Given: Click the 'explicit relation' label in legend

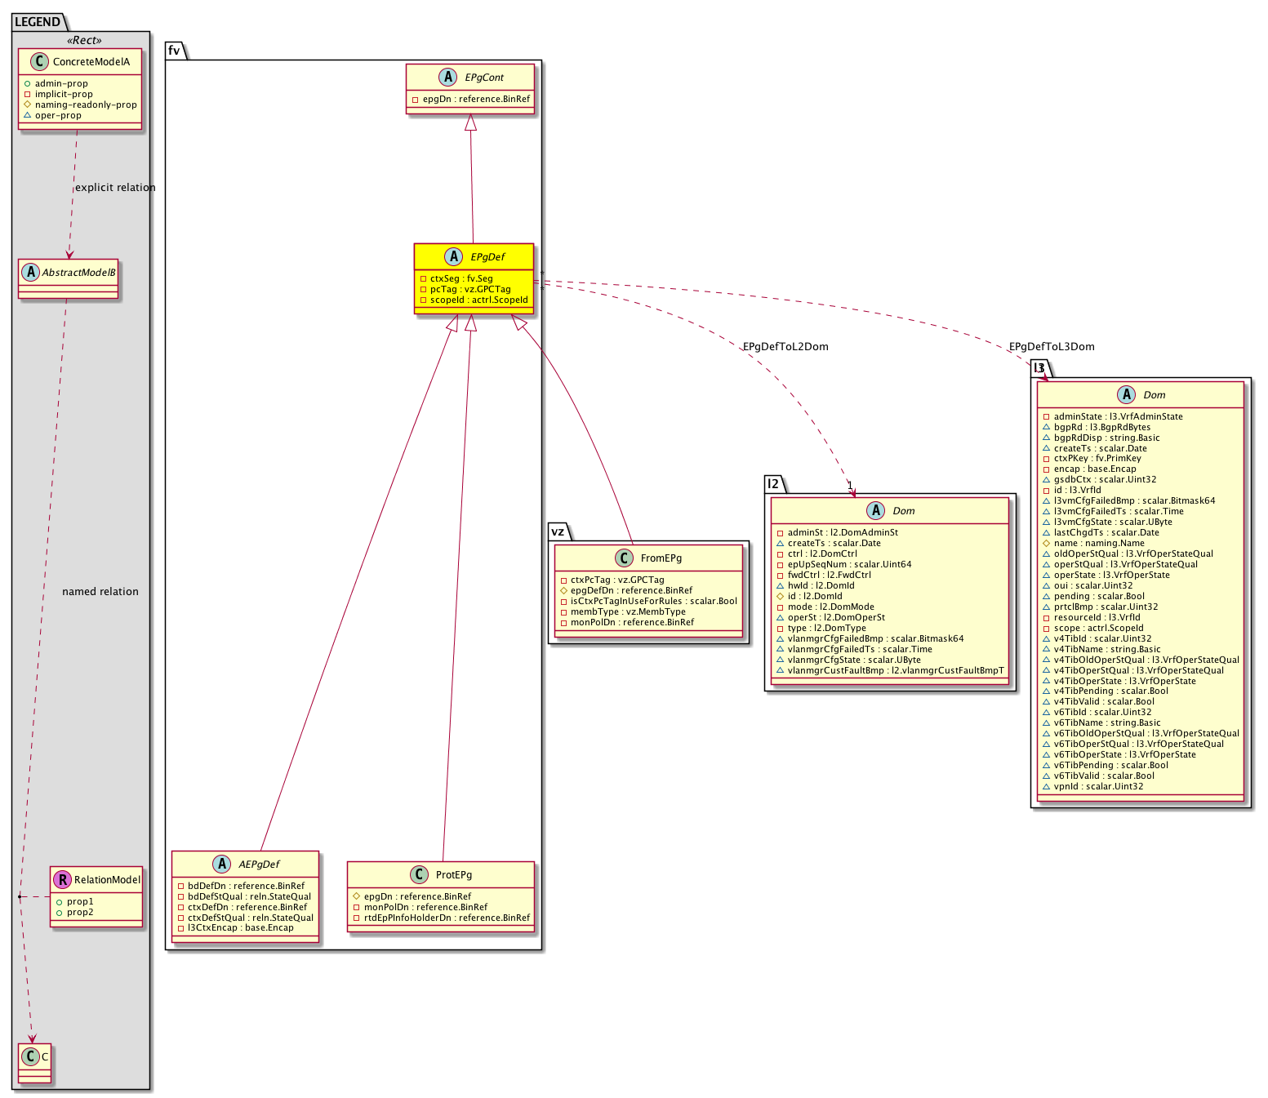Looking at the screenshot, I should tap(115, 188).
